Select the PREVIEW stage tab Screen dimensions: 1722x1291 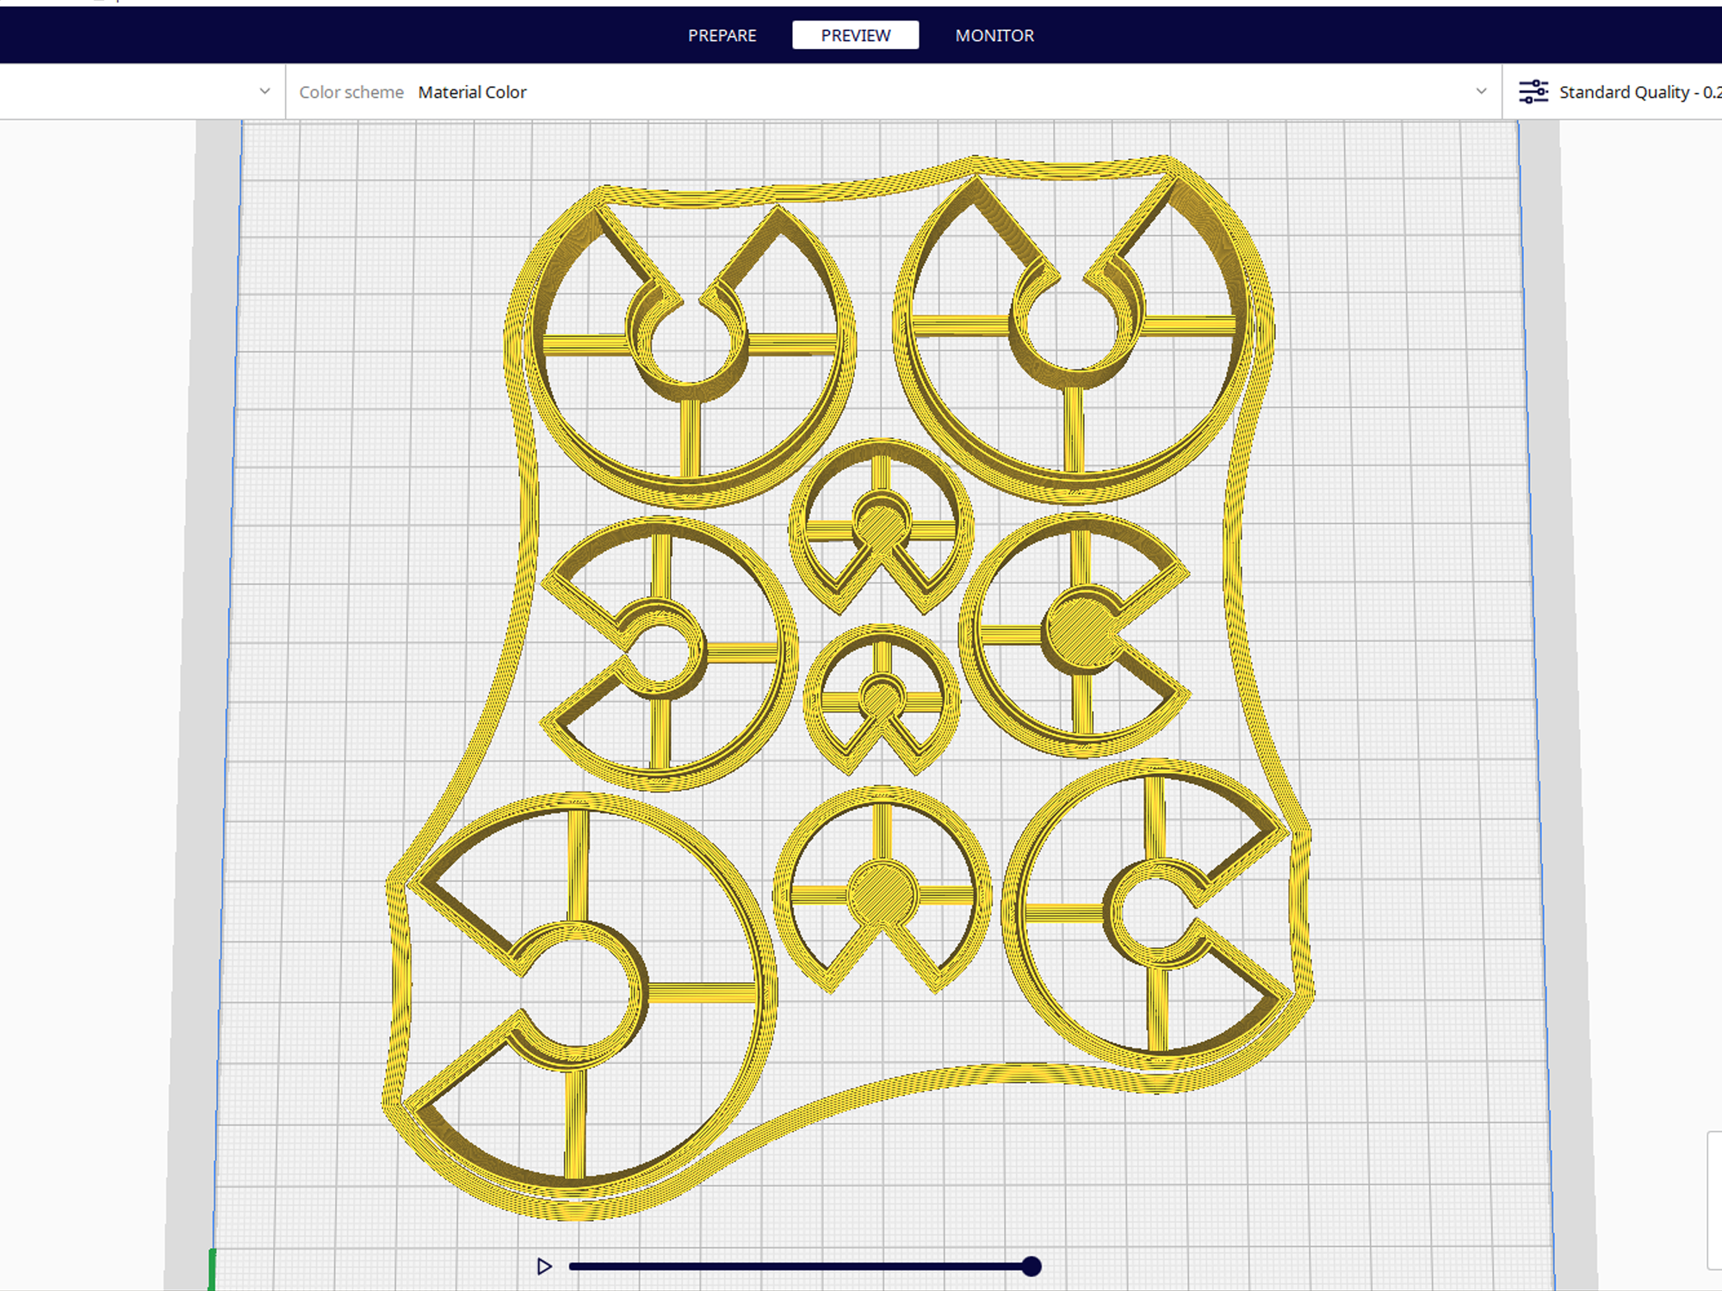pyautogui.click(x=855, y=35)
